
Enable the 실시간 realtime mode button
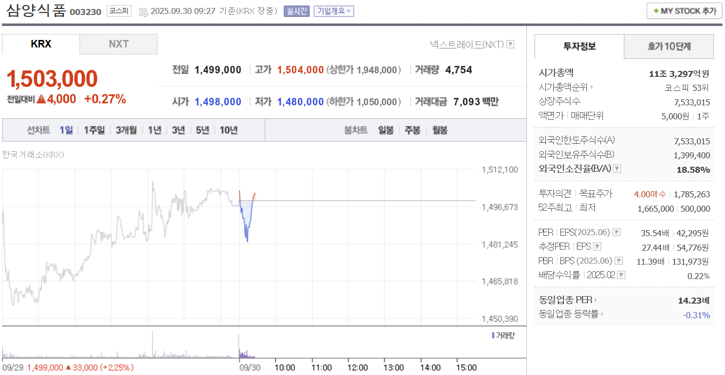297,11
